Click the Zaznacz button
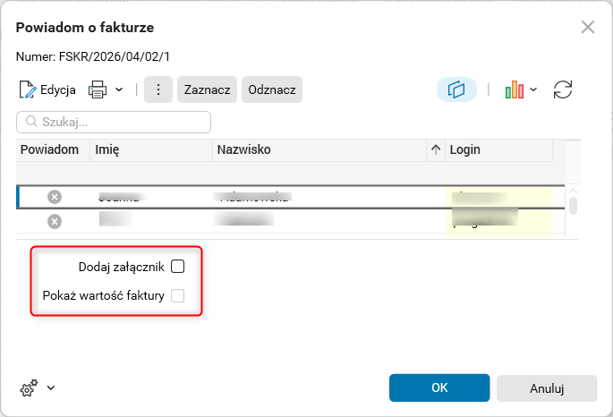The width and height of the screenshot is (613, 417). point(207,89)
